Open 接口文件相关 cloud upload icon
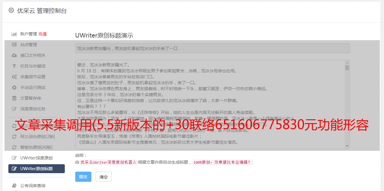384x191 pixels. click(x=14, y=55)
